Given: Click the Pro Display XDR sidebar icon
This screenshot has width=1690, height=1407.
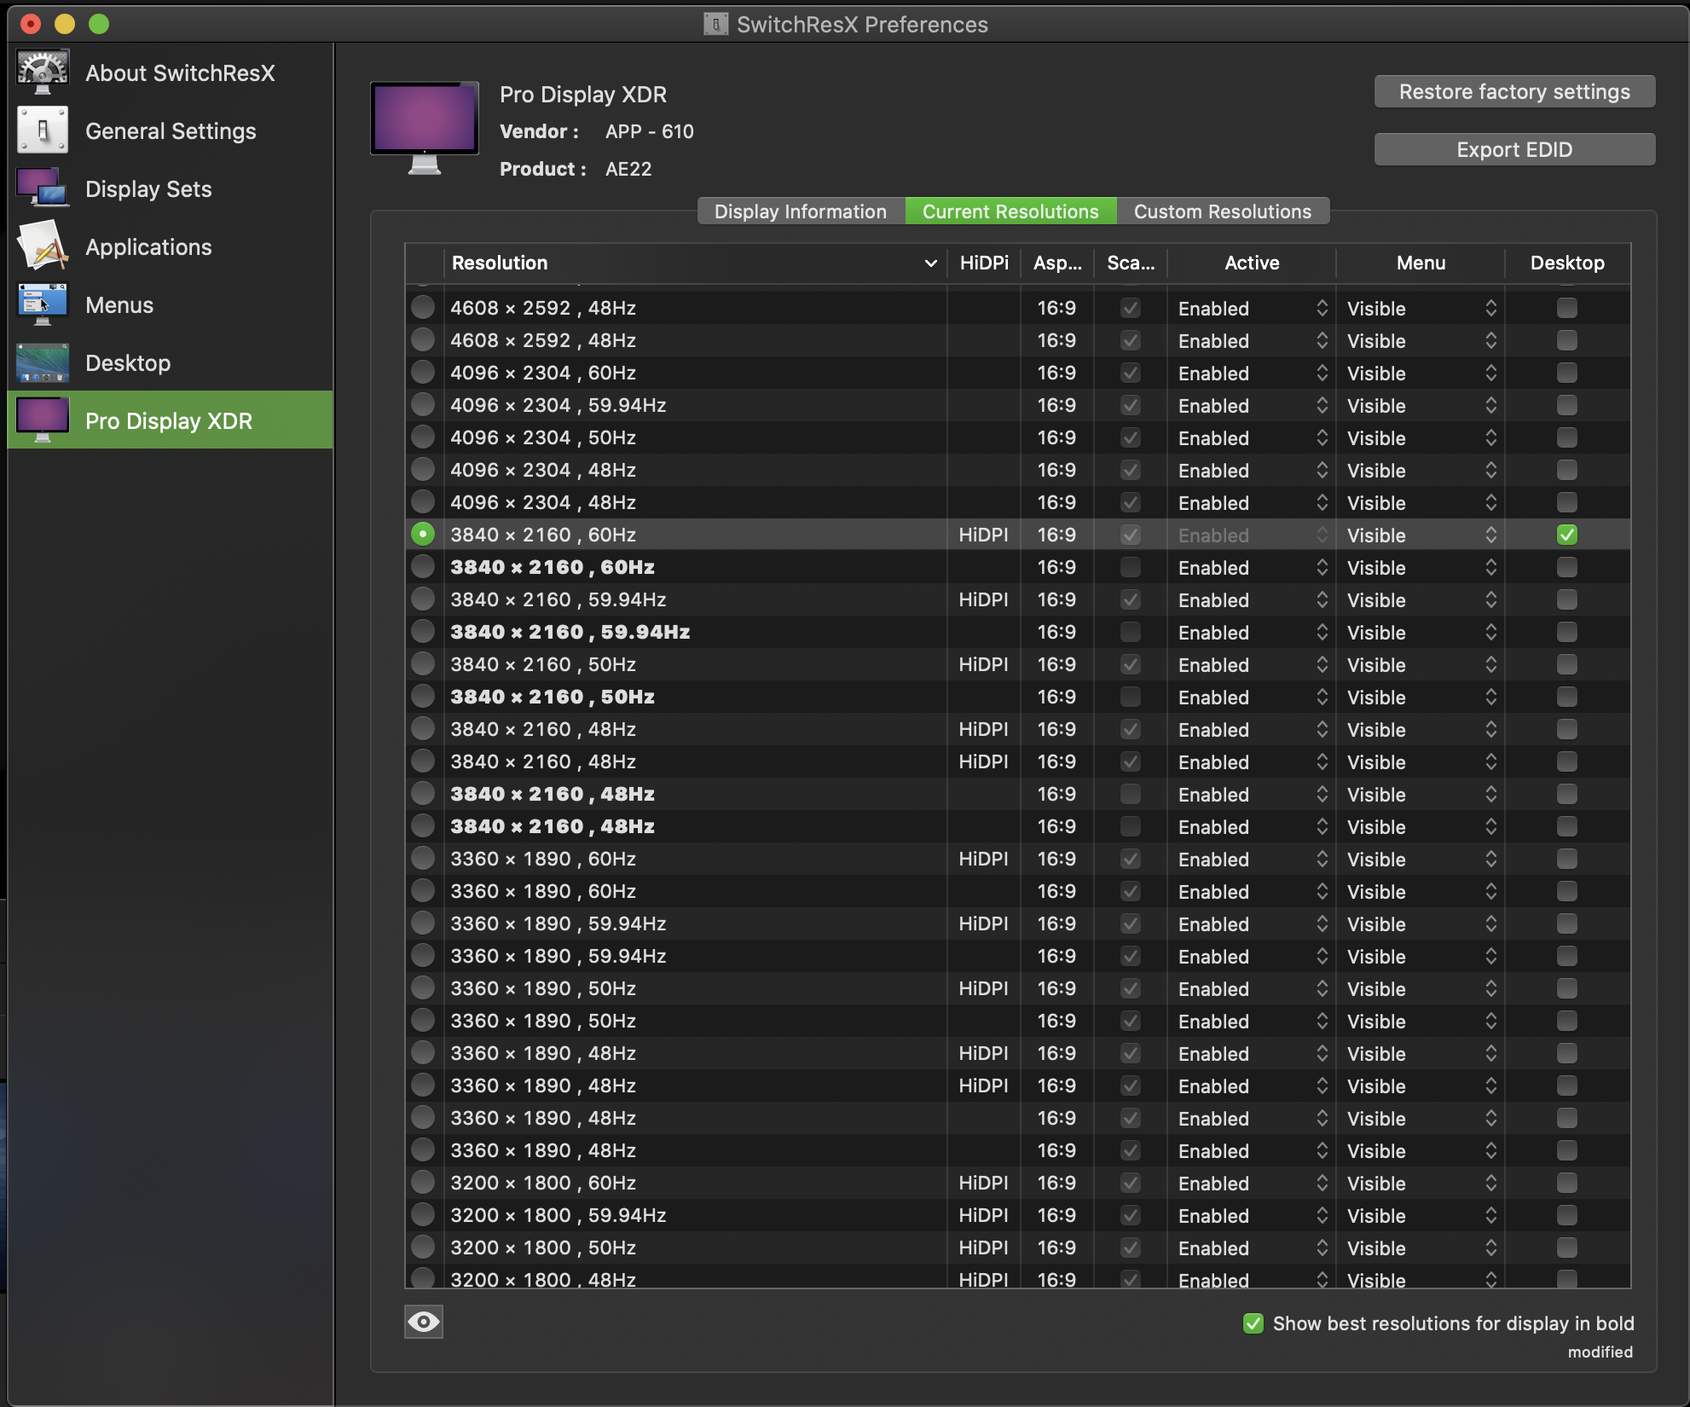Looking at the screenshot, I should pos(43,420).
